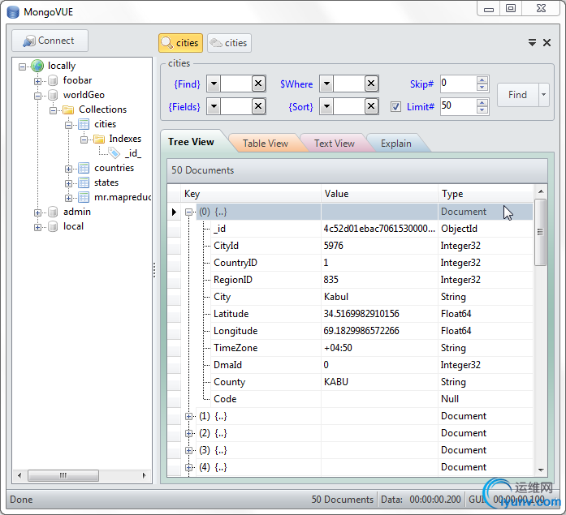
Task: Open the $Where dropdown arrow
Action: (x=326, y=84)
